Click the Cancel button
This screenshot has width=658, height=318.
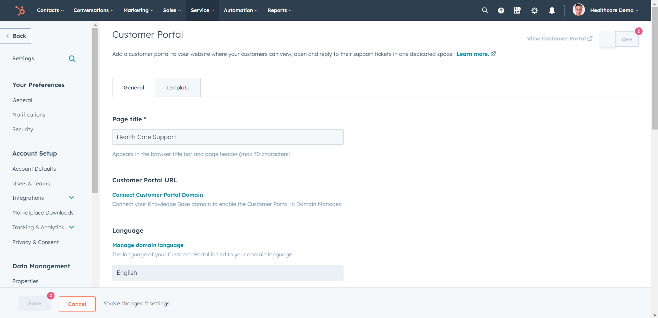tap(77, 304)
